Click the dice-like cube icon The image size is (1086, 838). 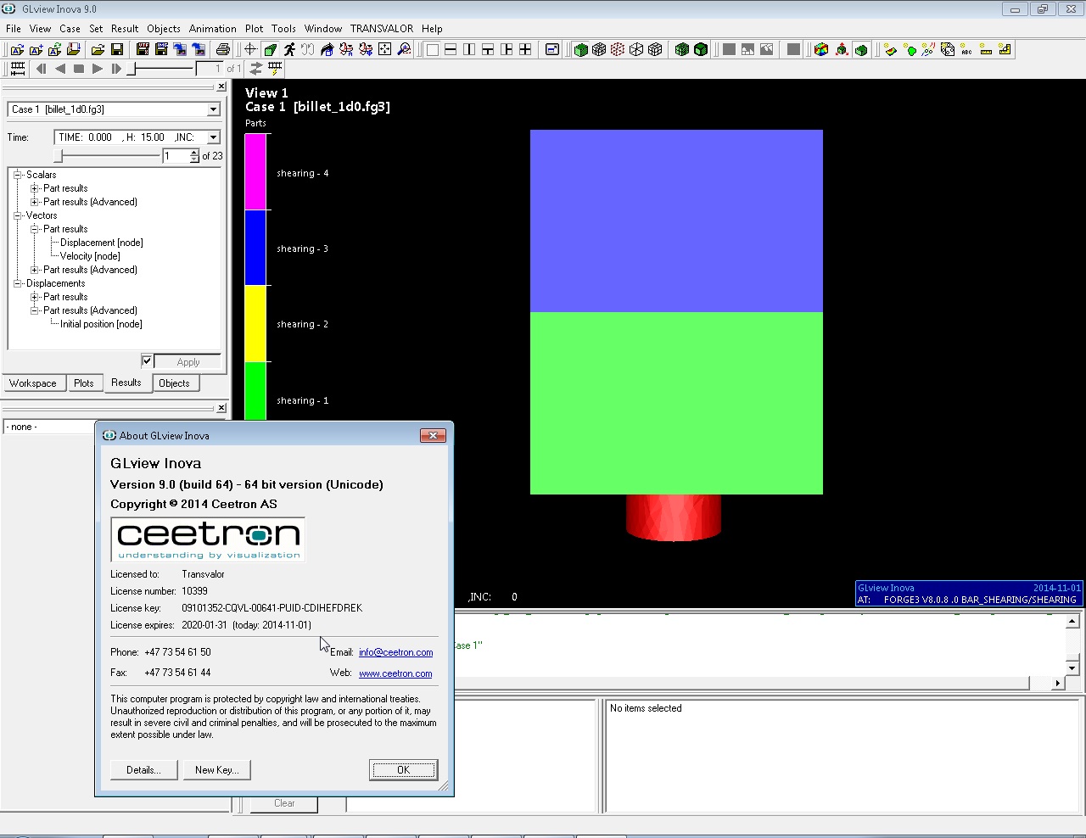tap(948, 49)
